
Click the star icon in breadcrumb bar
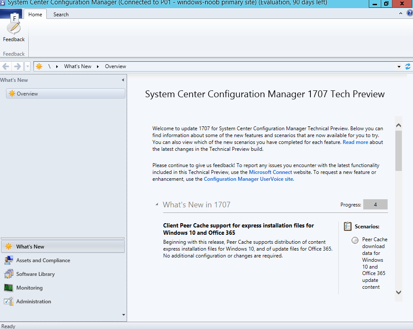pyautogui.click(x=39, y=66)
